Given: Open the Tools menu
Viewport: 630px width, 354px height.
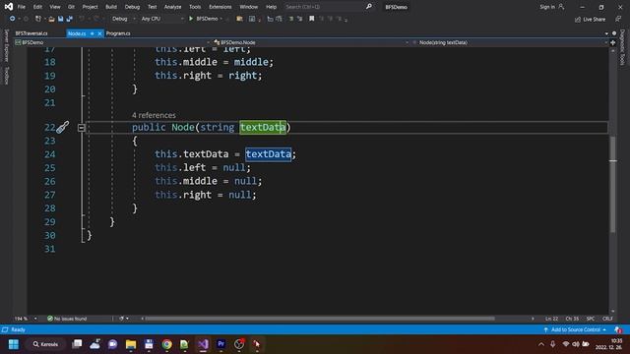Looking at the screenshot, I should (195, 7).
